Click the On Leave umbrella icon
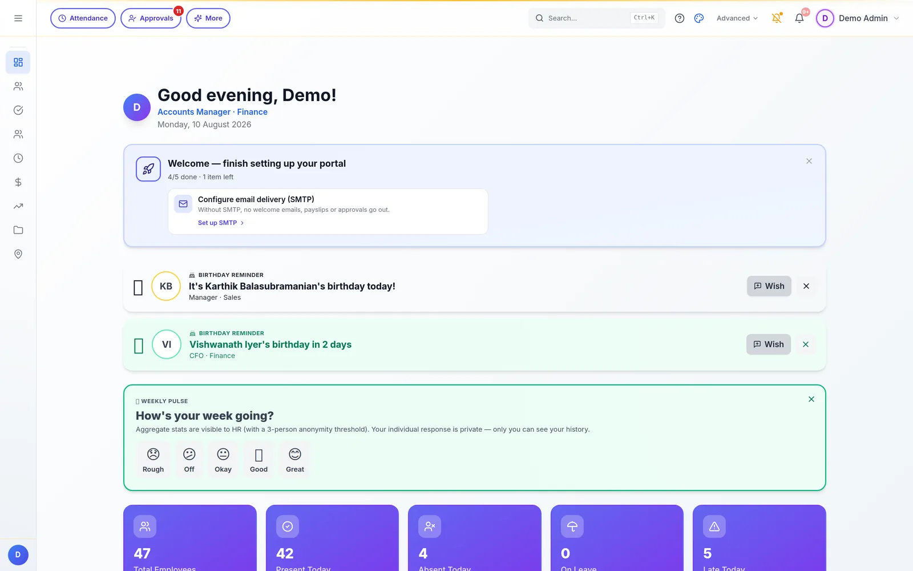 coord(572,526)
